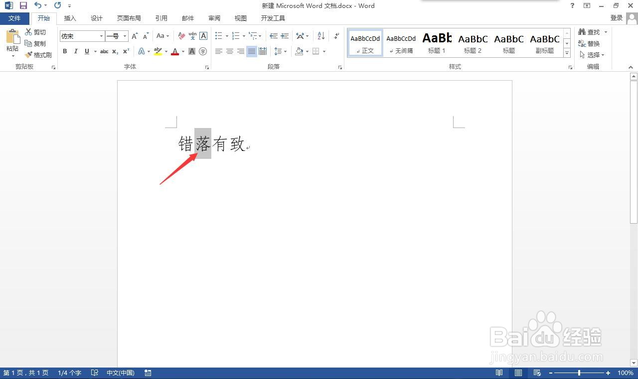Screen dimensions: 638x379
Task: Open the Change Case Aa dropdown
Action: (162, 36)
